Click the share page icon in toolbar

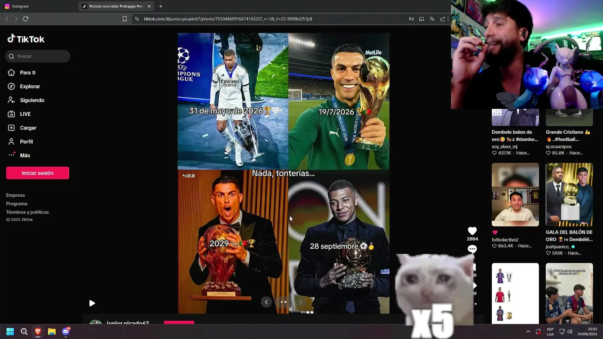point(442,19)
